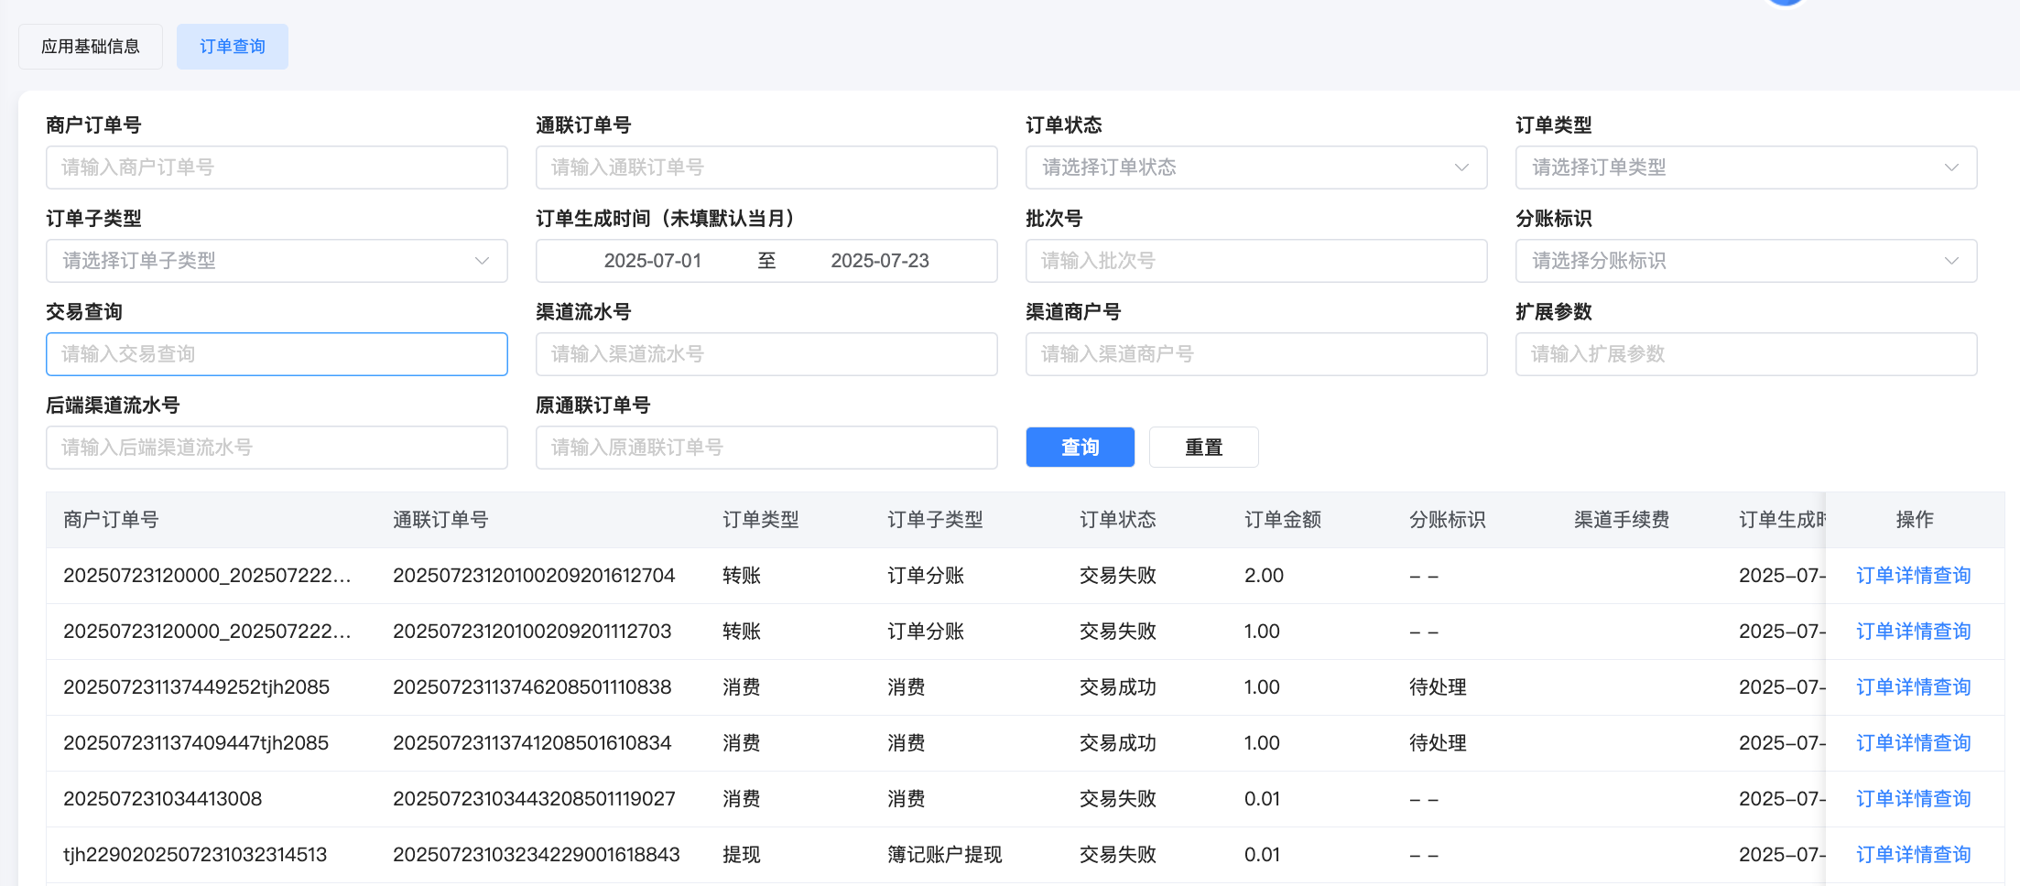Open 订单详情查询 for order 20250723120100209201612704
Viewport: 2020px width, 886px height.
(1914, 576)
